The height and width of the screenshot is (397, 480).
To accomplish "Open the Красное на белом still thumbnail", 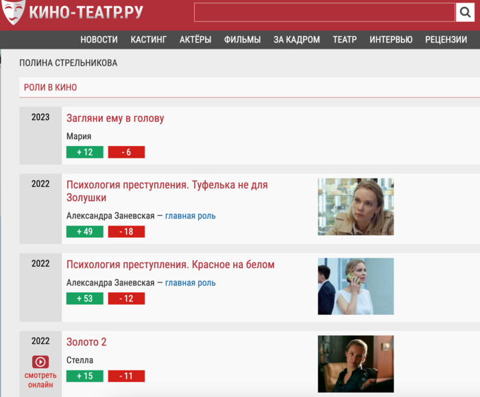I will pyautogui.click(x=356, y=286).
